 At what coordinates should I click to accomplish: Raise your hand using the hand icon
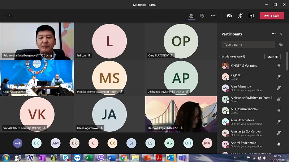tap(202, 16)
